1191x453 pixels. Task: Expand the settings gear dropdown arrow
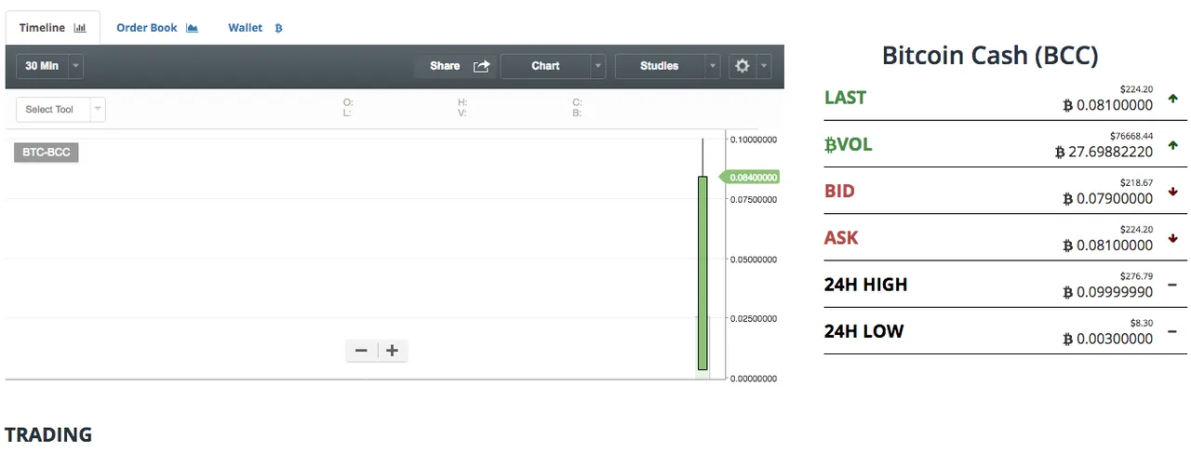tap(764, 66)
